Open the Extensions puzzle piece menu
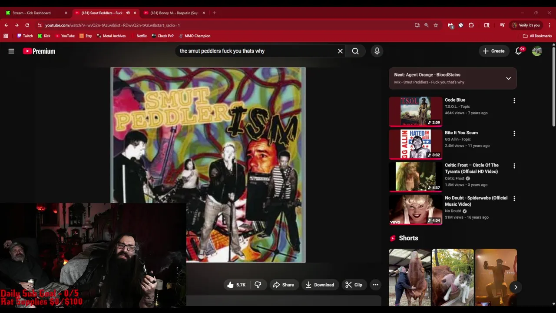556x313 pixels. coord(471,25)
